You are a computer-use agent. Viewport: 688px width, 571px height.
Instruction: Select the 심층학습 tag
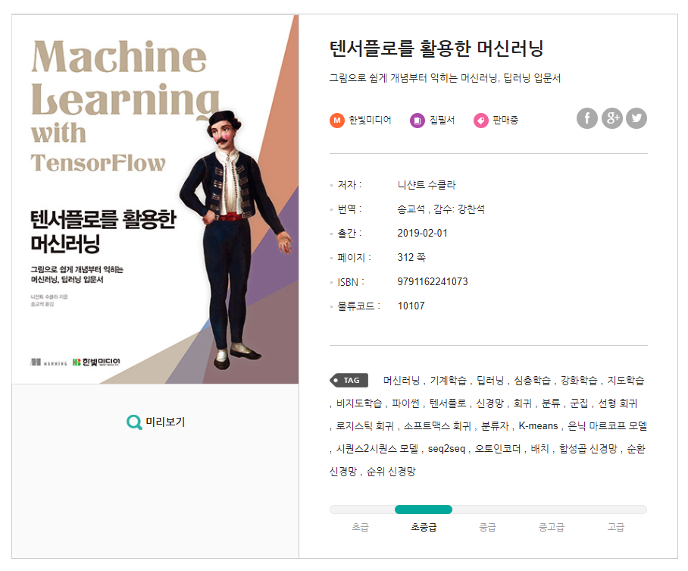(x=532, y=381)
